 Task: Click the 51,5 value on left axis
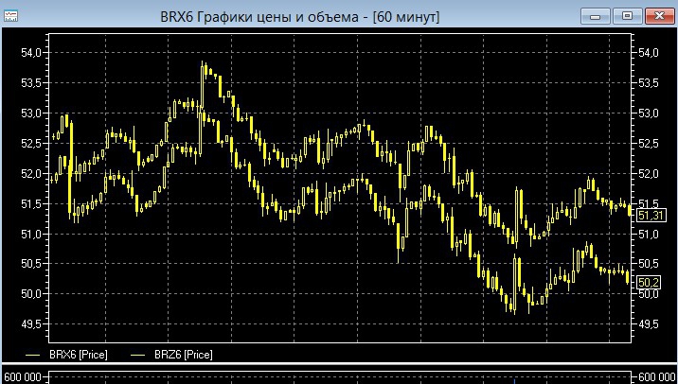click(30, 204)
